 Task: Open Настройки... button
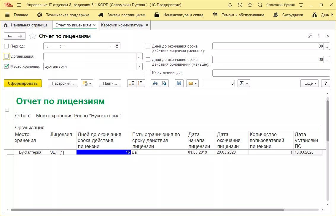click(x=63, y=83)
